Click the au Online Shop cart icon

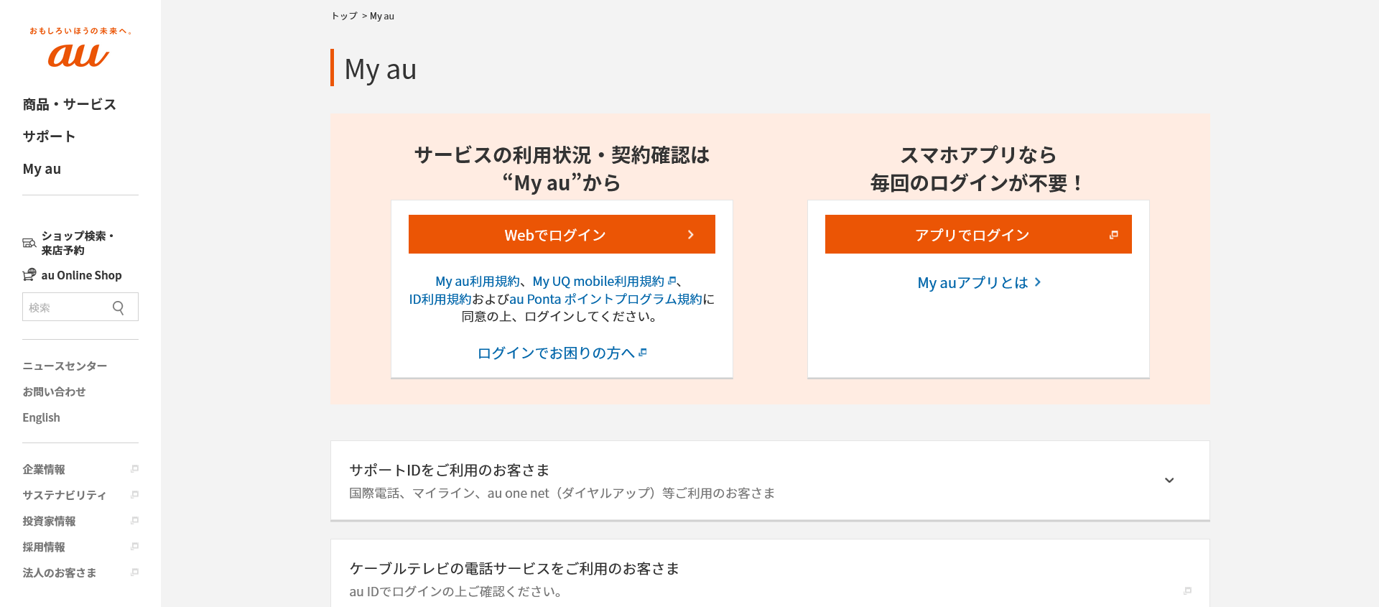tap(29, 274)
